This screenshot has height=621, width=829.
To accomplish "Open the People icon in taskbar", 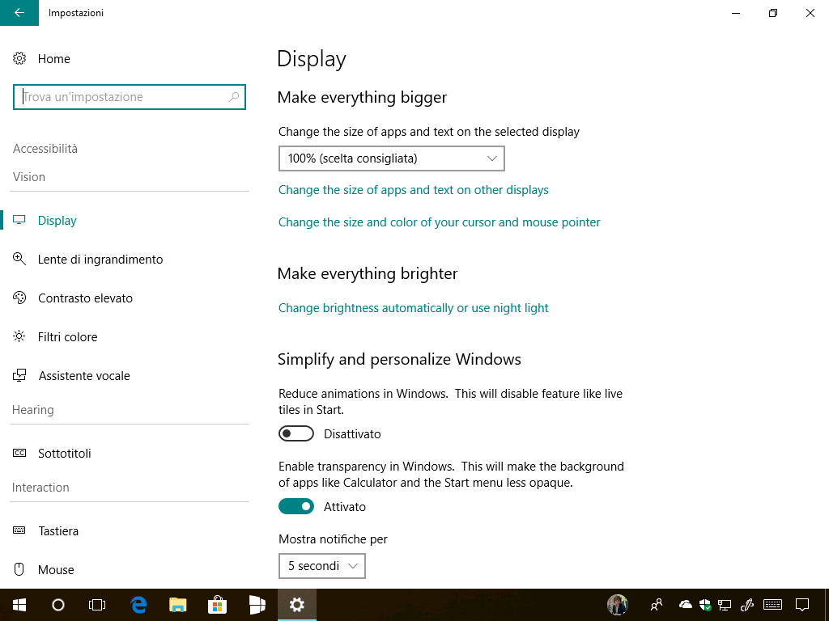I will pyautogui.click(x=657, y=605).
